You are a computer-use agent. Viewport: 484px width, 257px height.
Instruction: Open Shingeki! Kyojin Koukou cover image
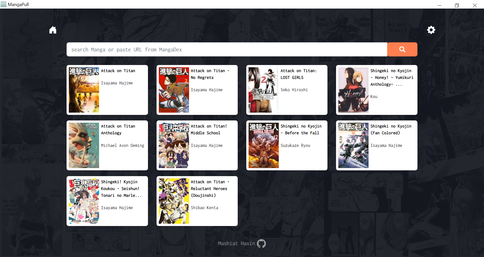point(84,201)
